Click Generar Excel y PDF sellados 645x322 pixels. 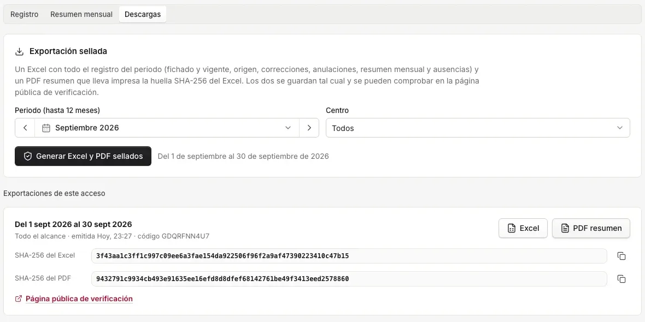pyautogui.click(x=83, y=156)
